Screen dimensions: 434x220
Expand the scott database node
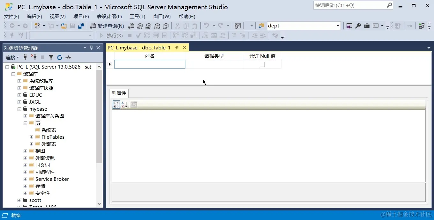click(19, 200)
